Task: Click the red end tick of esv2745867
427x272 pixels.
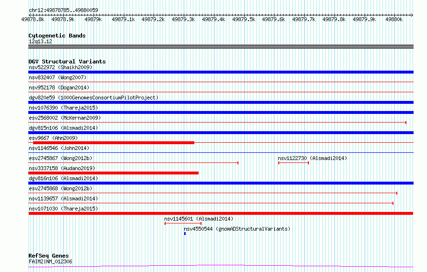Action: click(238, 163)
